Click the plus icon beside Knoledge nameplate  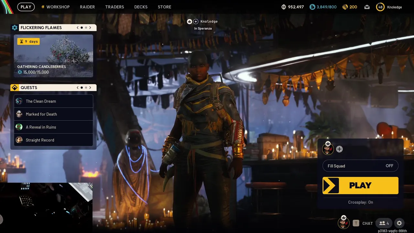click(x=196, y=21)
